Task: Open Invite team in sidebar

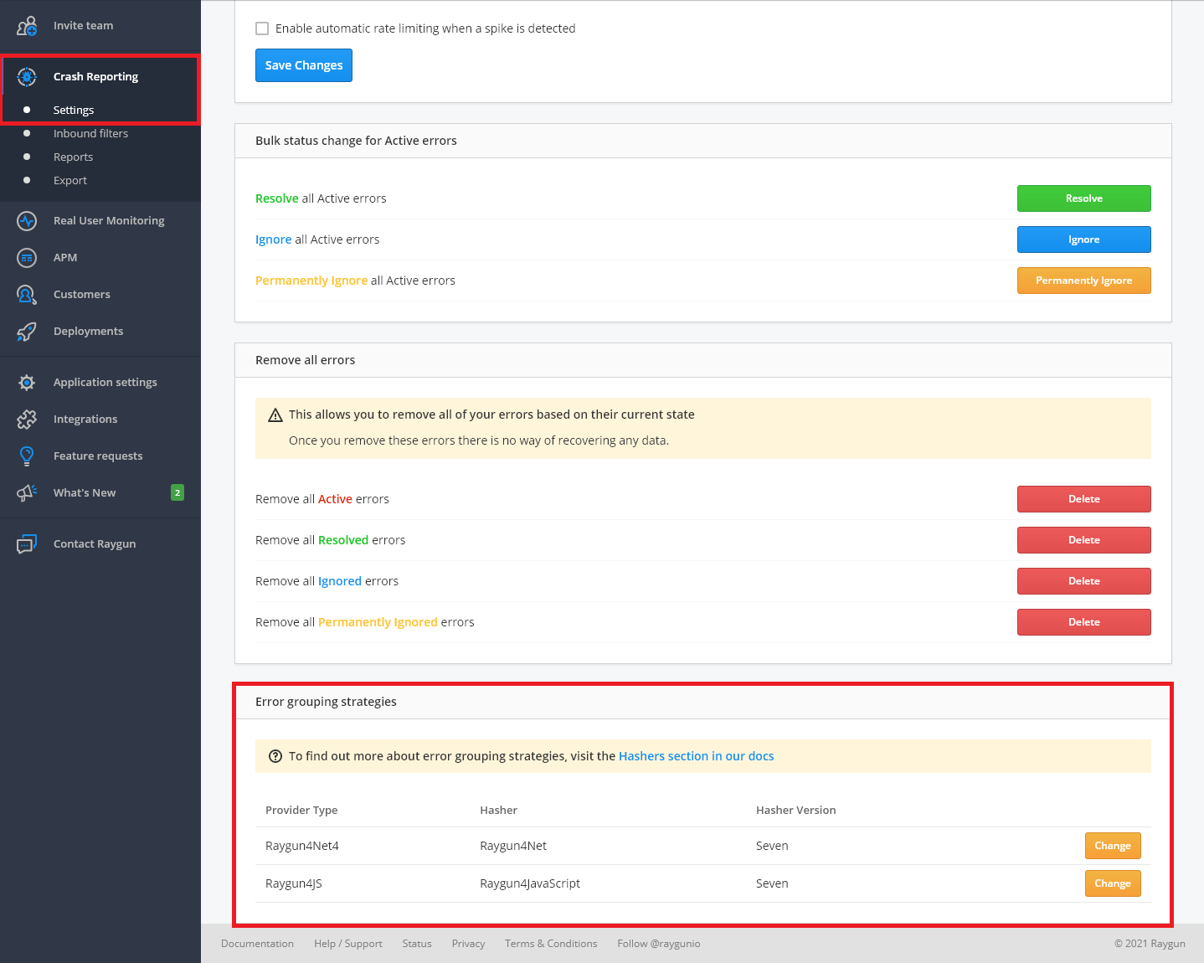Action: pyautogui.click(x=84, y=26)
